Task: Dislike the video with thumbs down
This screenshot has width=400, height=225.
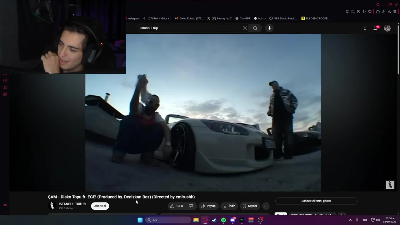Action: pyautogui.click(x=191, y=206)
